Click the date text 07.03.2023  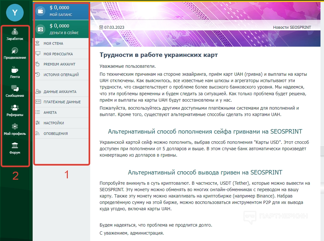[x=114, y=27]
